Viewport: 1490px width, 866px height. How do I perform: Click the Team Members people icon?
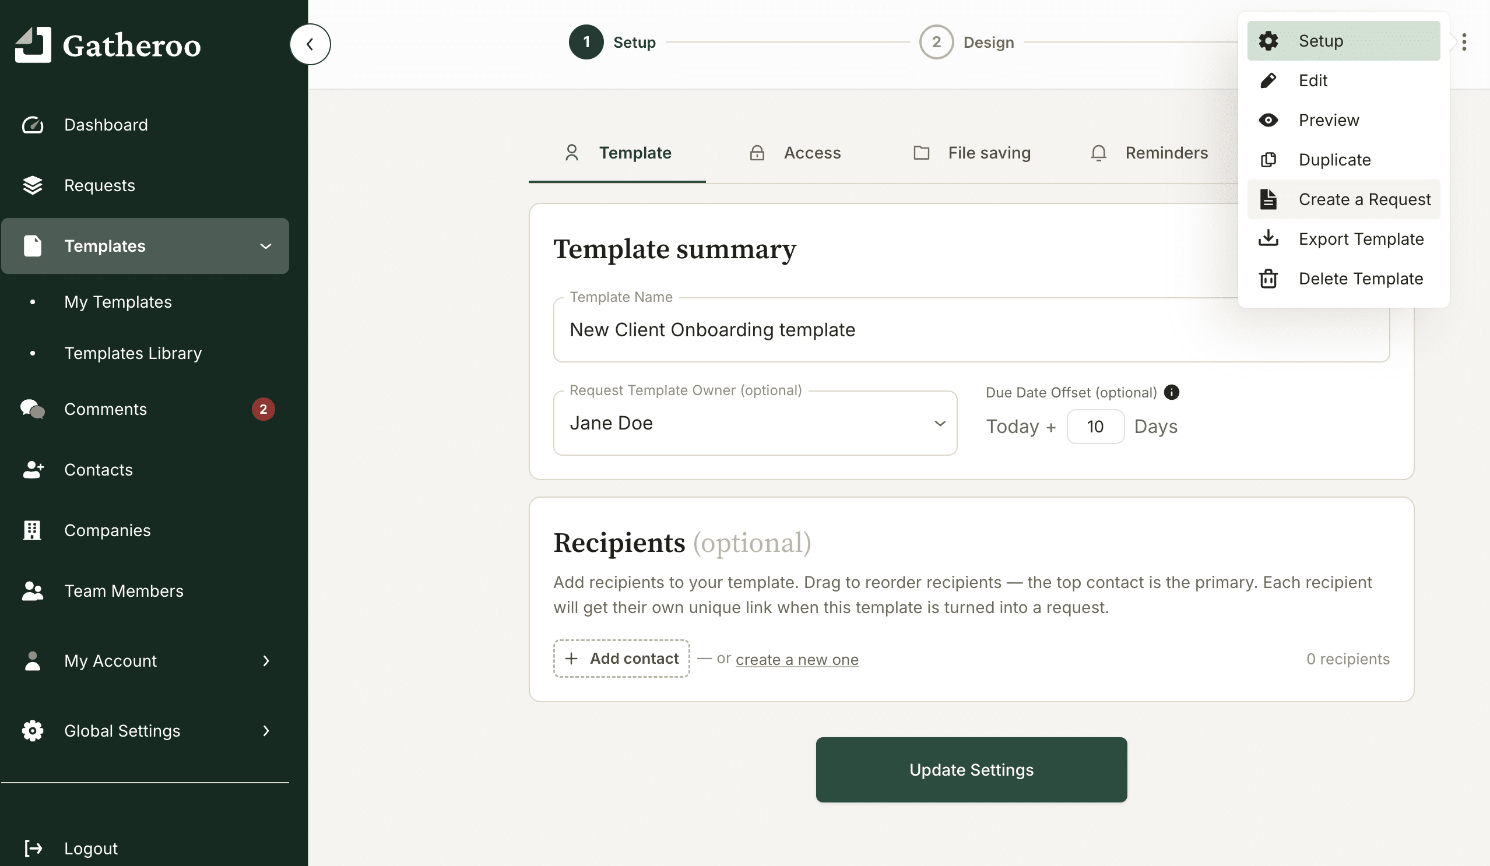(x=33, y=591)
